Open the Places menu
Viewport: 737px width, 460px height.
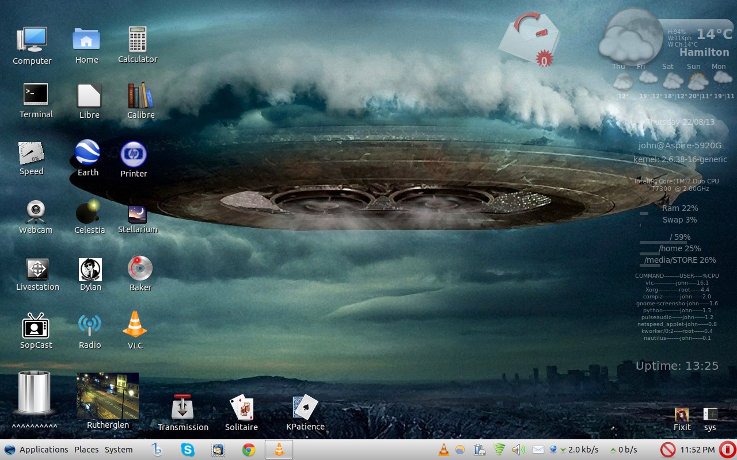86,450
